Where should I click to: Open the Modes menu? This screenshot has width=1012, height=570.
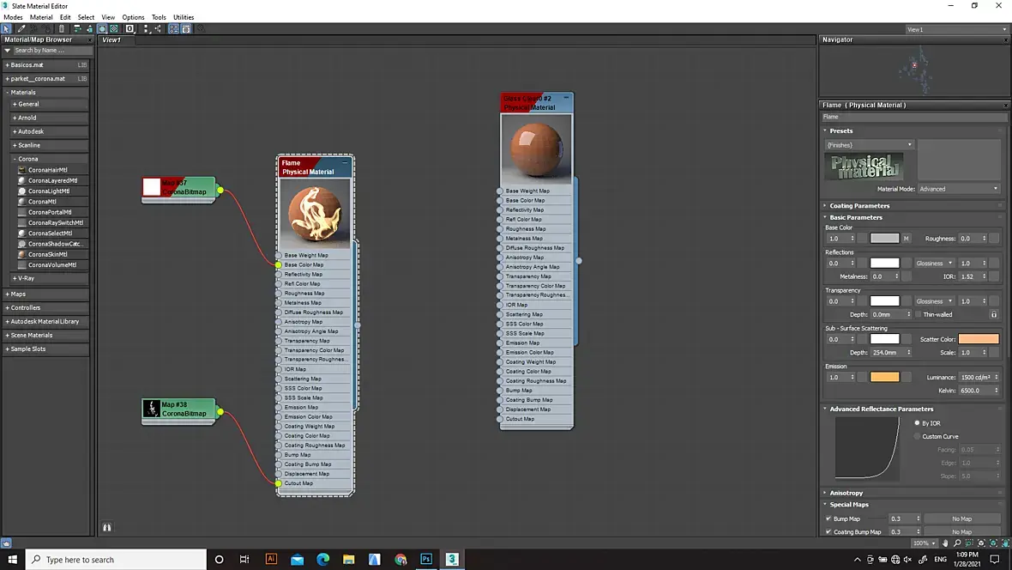pyautogui.click(x=13, y=17)
